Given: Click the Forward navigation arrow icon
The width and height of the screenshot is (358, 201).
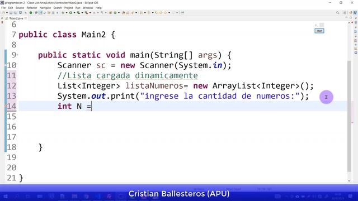Looking at the screenshot, I should click(x=173, y=13).
